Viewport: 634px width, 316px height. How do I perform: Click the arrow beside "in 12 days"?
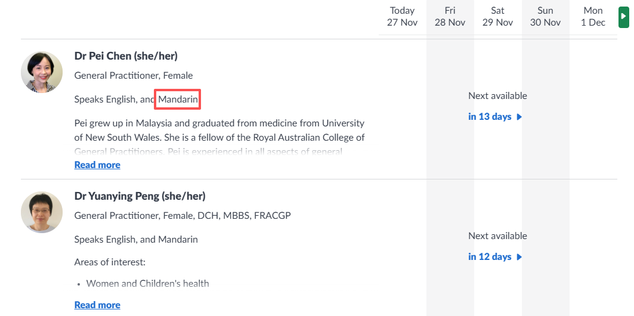click(519, 257)
